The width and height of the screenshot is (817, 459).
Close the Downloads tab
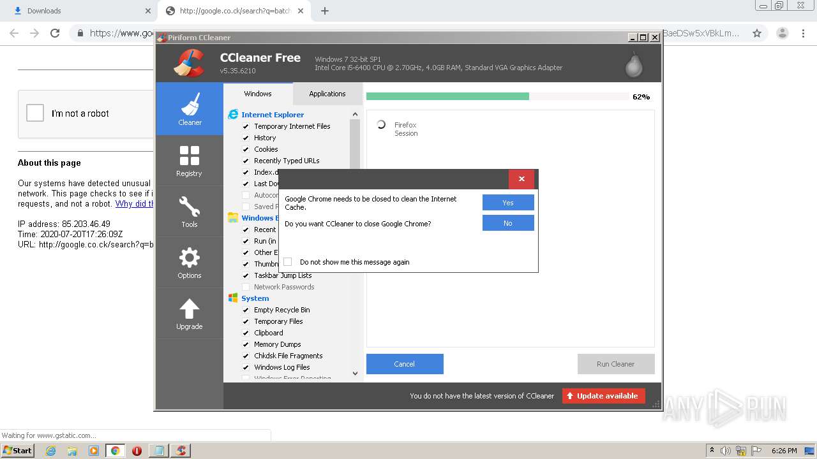coord(147,11)
